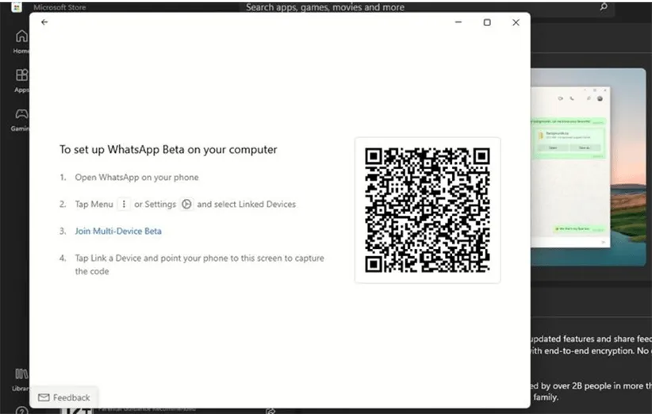Click the Menu three-dots icon in step 2
This screenshot has height=414, width=652.
point(123,204)
